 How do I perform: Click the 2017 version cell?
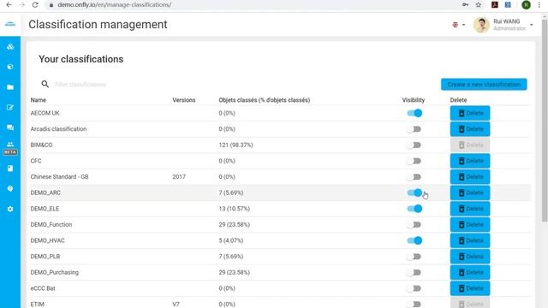click(179, 177)
